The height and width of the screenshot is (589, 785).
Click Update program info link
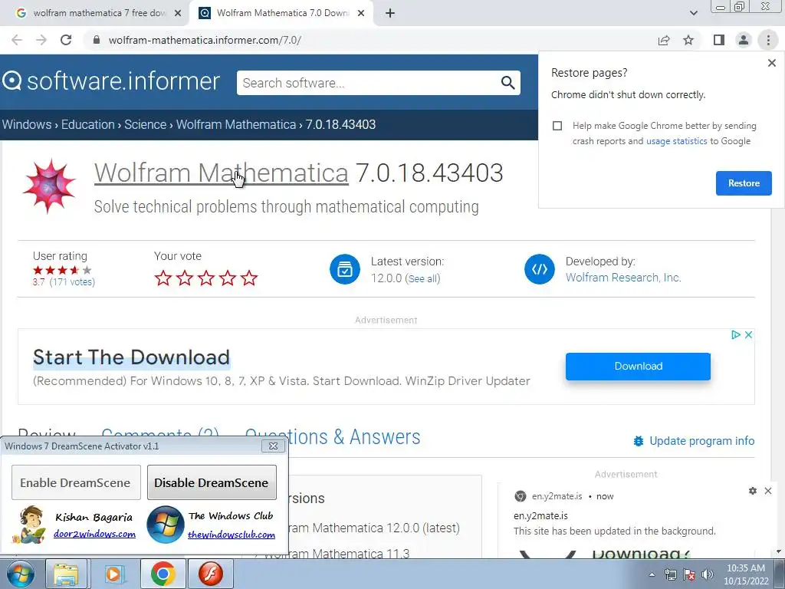point(702,441)
